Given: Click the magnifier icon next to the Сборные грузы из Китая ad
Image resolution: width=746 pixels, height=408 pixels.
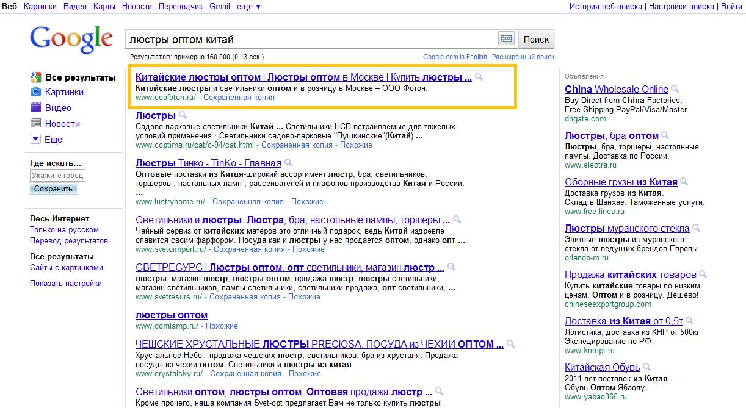Looking at the screenshot, I should [x=684, y=182].
